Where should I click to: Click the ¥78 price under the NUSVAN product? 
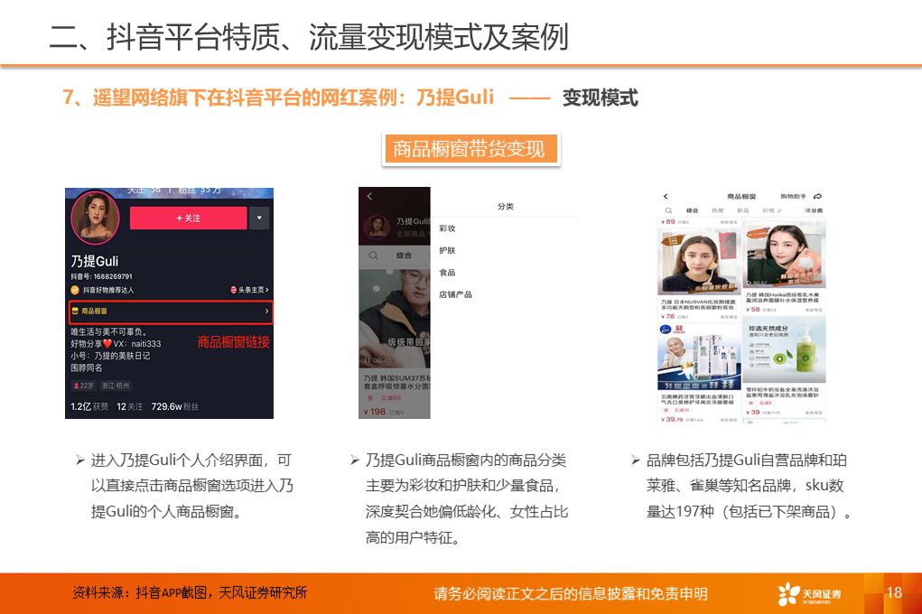pos(666,316)
